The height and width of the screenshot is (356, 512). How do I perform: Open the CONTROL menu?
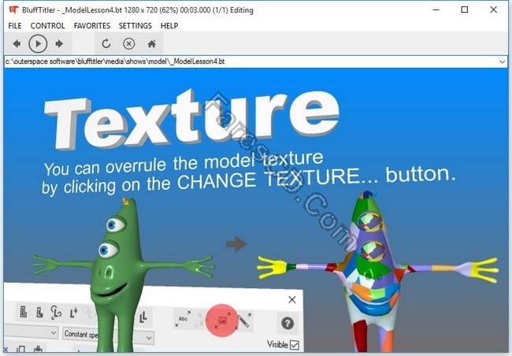point(48,26)
